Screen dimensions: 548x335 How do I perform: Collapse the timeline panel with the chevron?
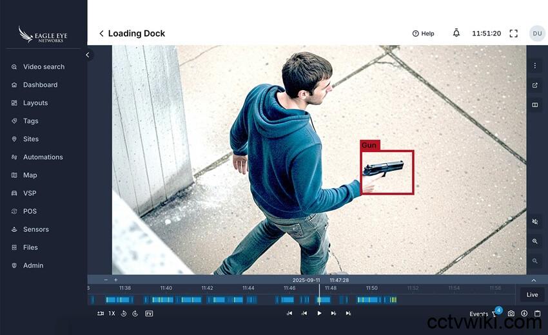(534, 280)
